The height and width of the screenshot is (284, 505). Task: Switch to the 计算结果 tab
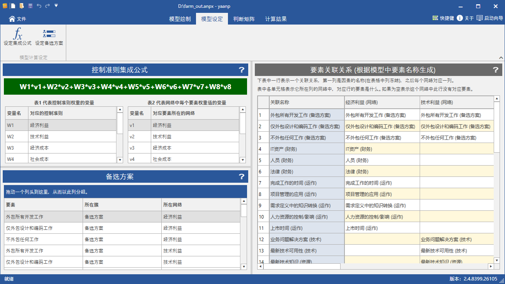click(x=277, y=18)
